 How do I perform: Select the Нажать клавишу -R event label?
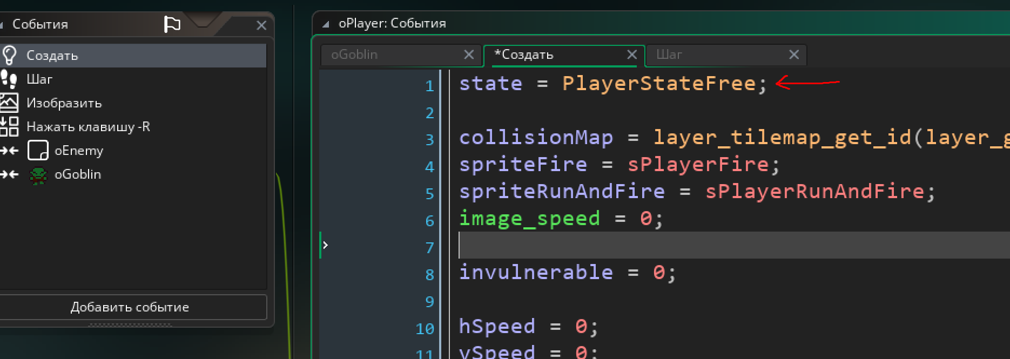point(89,127)
